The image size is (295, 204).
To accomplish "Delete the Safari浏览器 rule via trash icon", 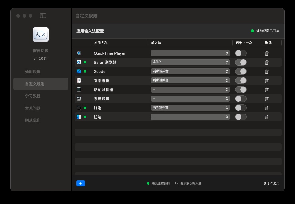I will (x=267, y=62).
